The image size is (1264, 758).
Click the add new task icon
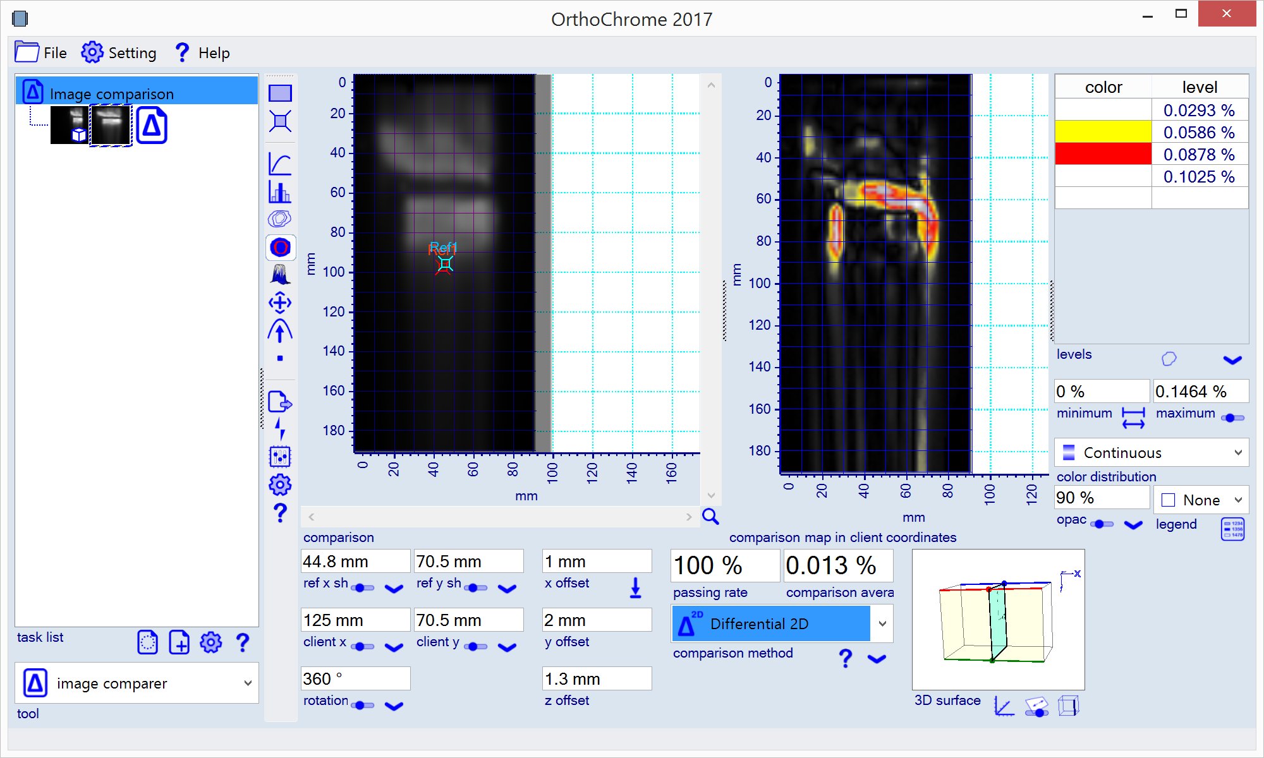(x=179, y=643)
